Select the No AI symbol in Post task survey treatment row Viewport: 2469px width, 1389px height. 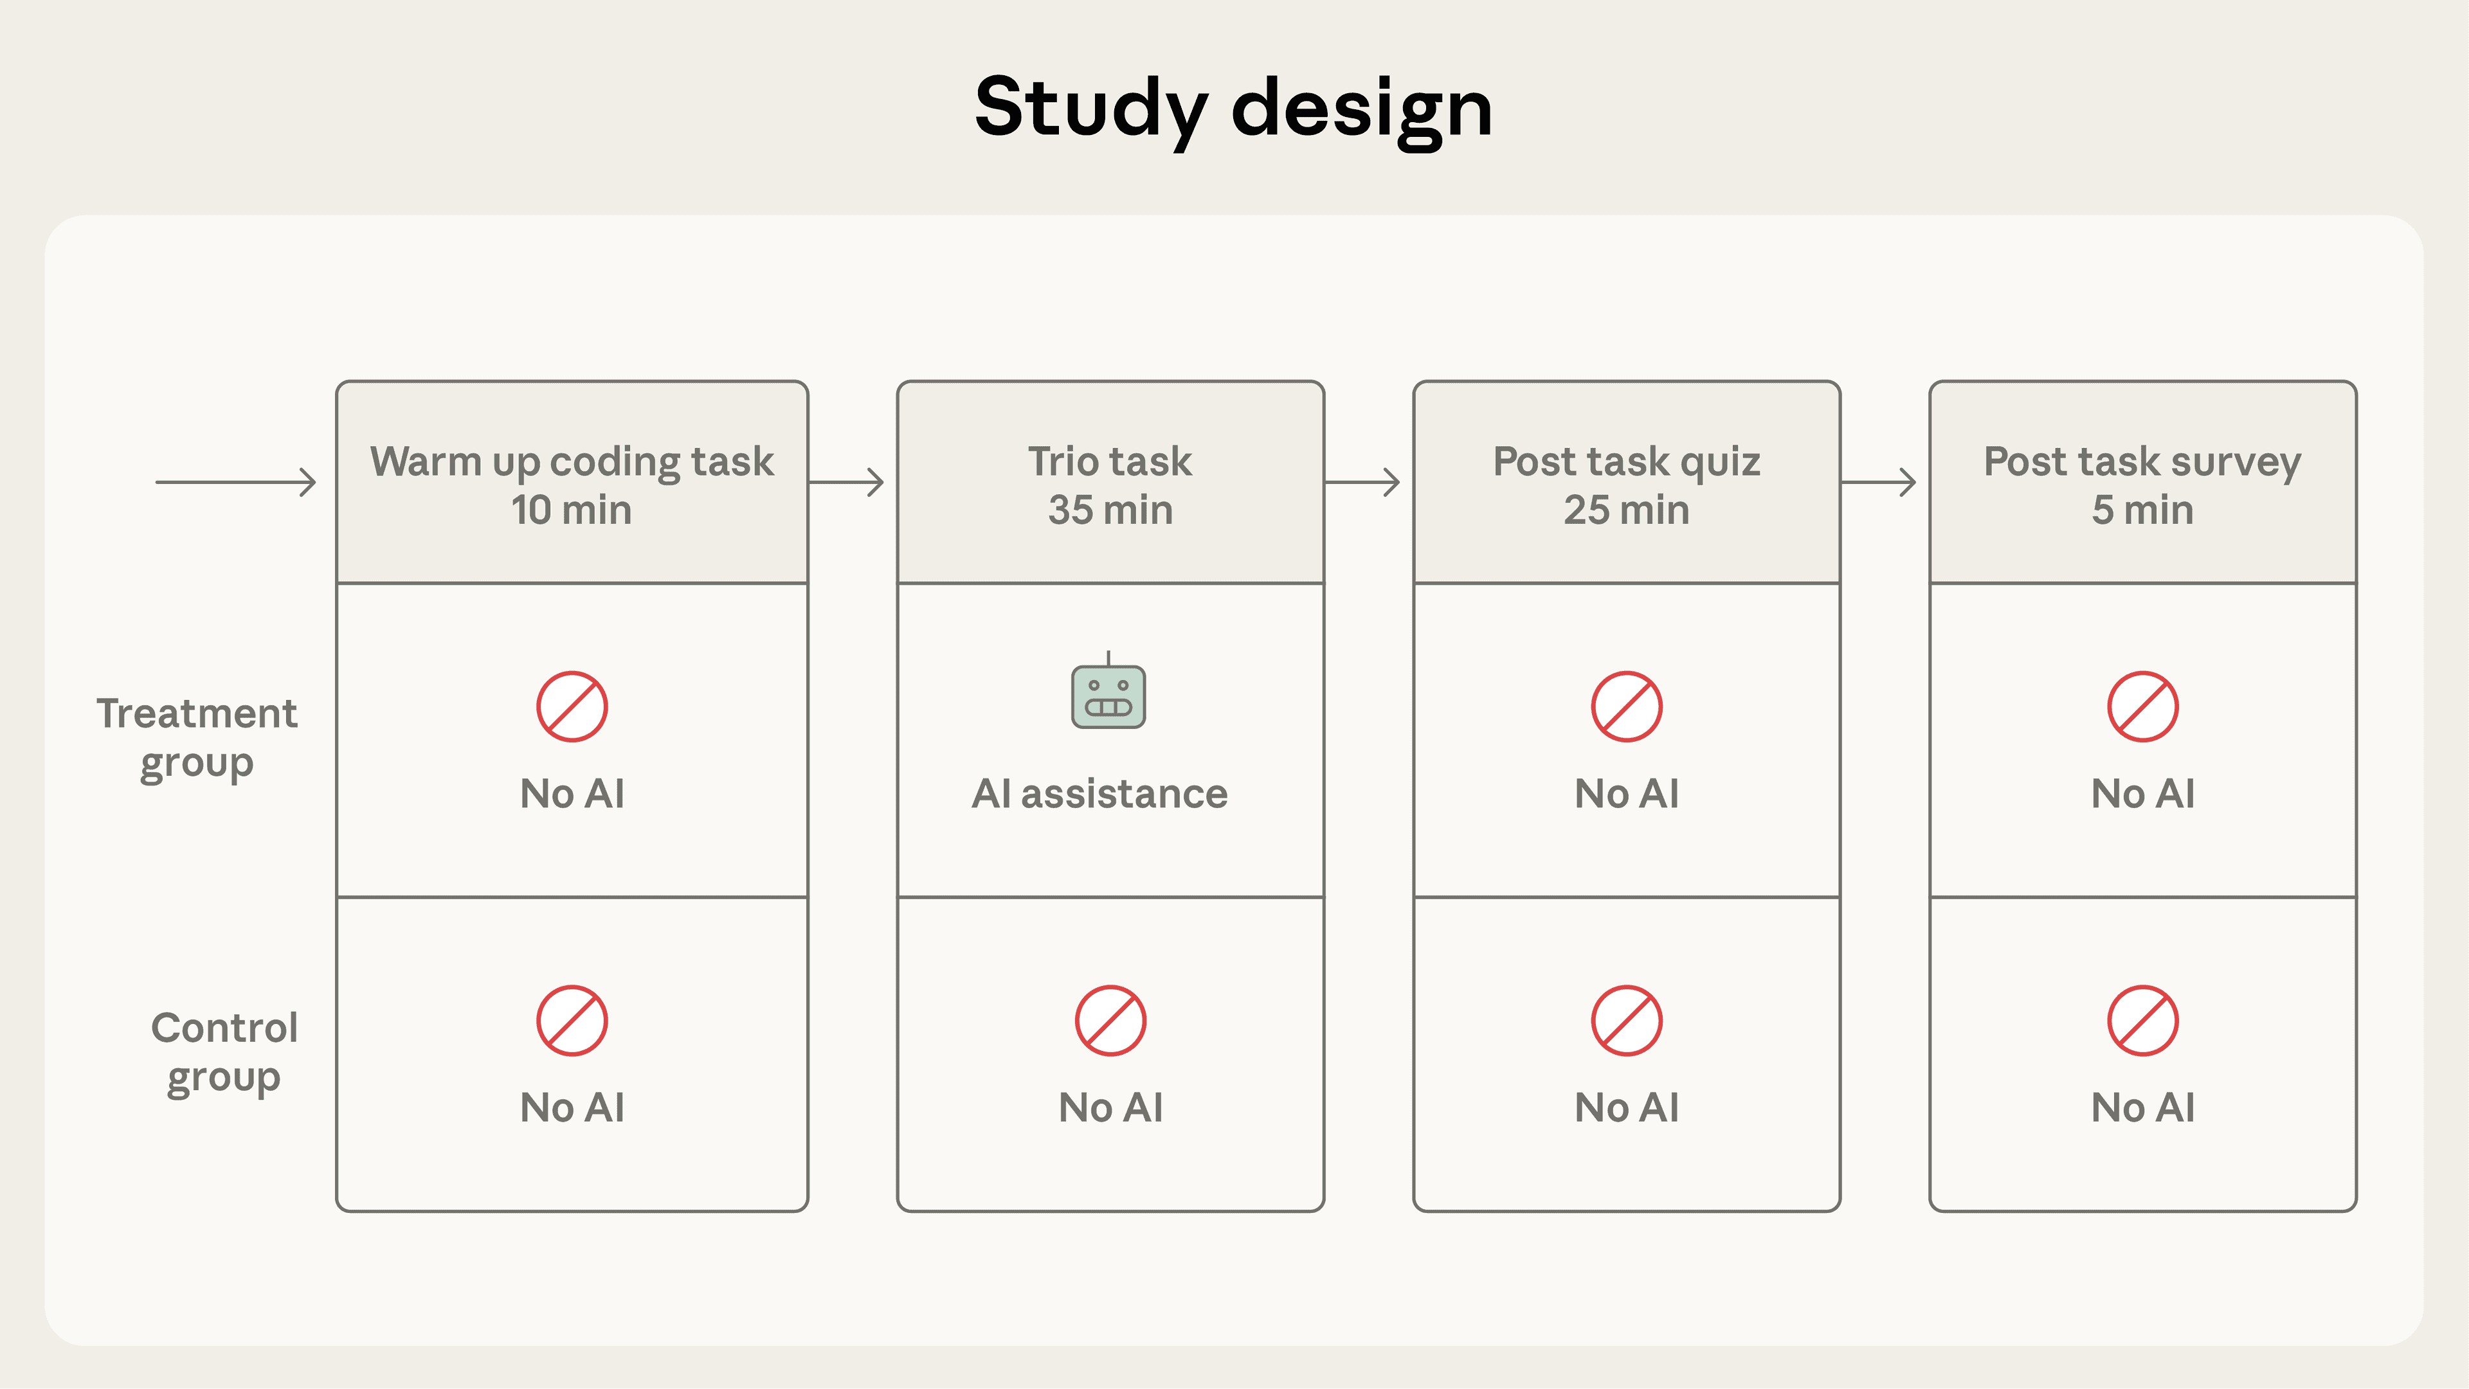tap(2144, 706)
